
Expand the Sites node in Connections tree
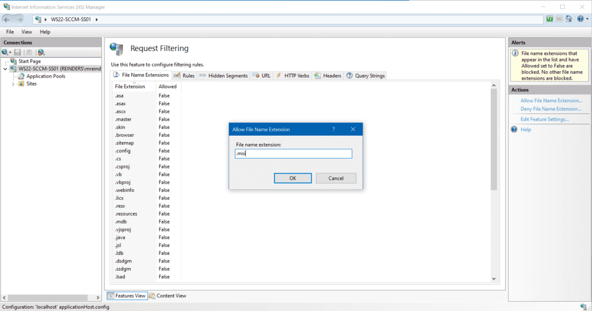[x=13, y=83]
